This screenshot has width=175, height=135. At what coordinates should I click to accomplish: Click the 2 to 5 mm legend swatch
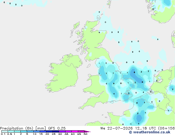24,131
